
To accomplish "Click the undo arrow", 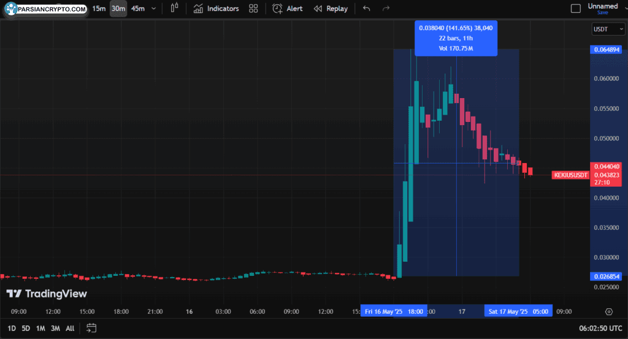I will click(x=367, y=9).
